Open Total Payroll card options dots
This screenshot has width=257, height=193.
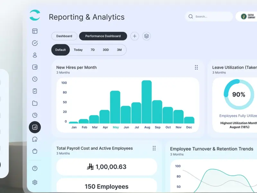[x=154, y=148]
